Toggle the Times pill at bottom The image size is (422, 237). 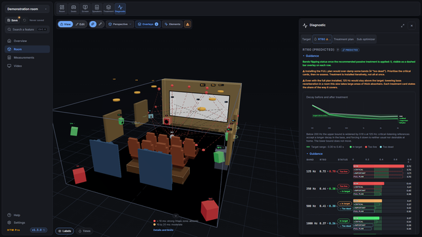(84, 231)
